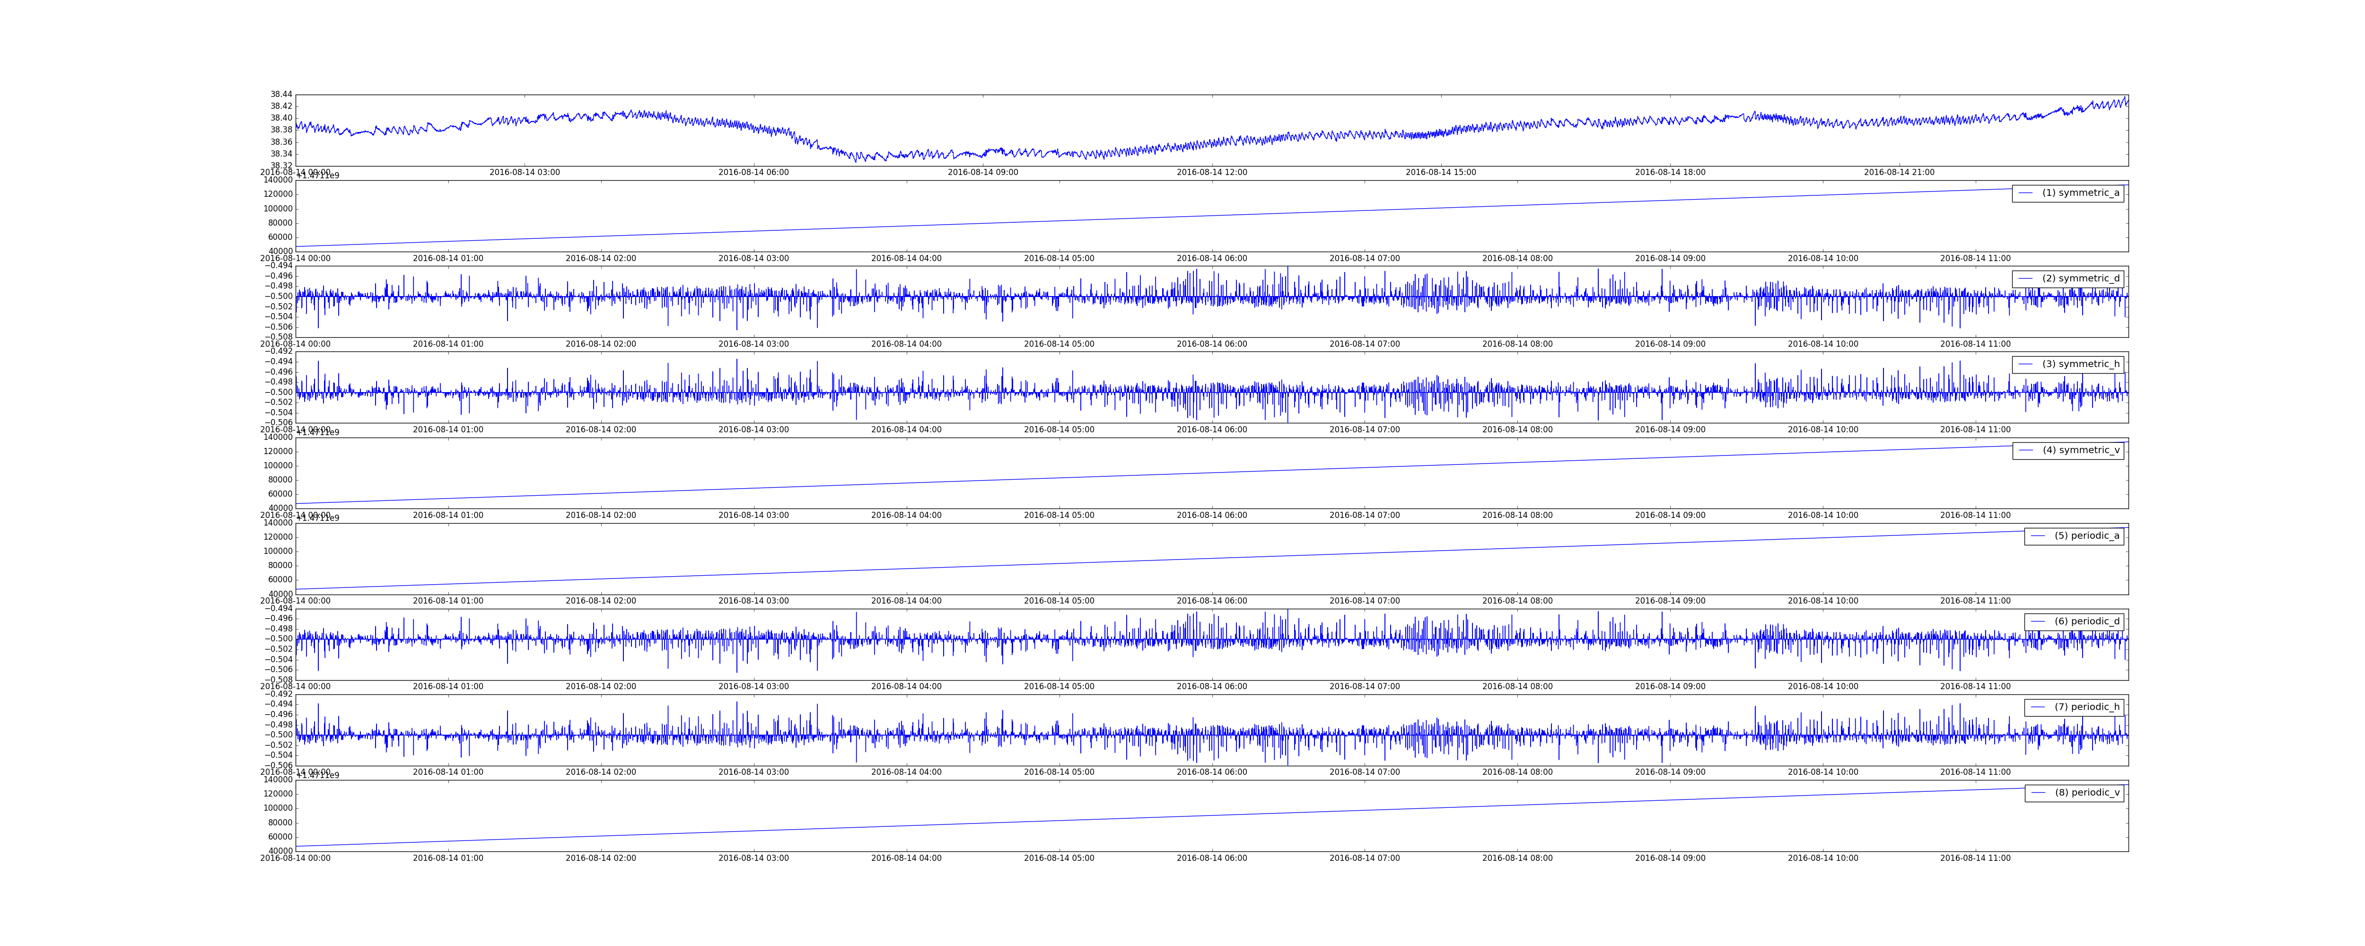
Task: Click the rising line in periodic_v plot
Action: click(1193, 816)
